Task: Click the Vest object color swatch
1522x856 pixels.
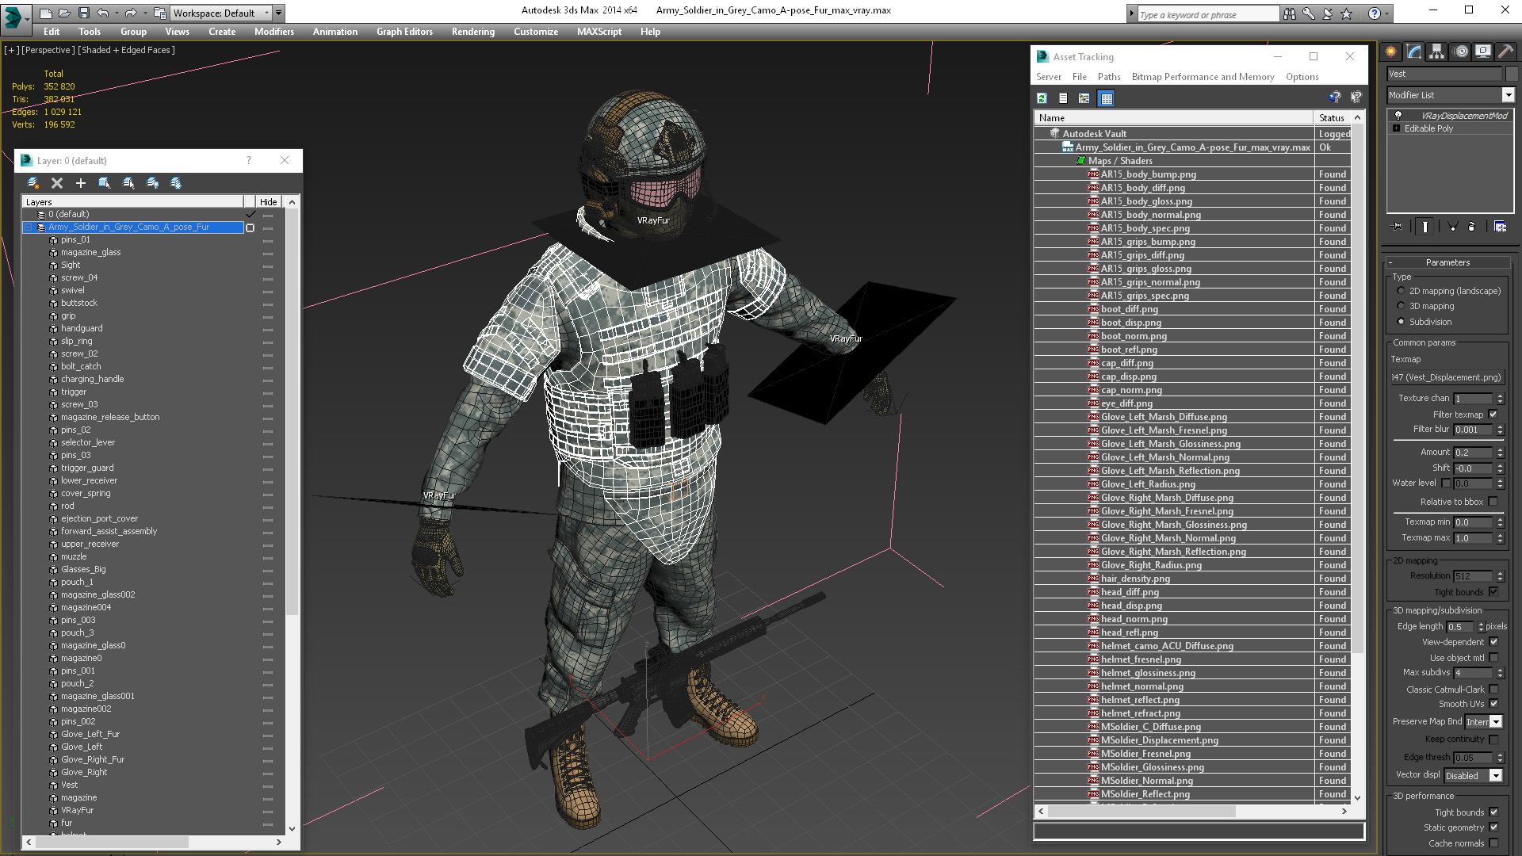Action: (x=1512, y=74)
